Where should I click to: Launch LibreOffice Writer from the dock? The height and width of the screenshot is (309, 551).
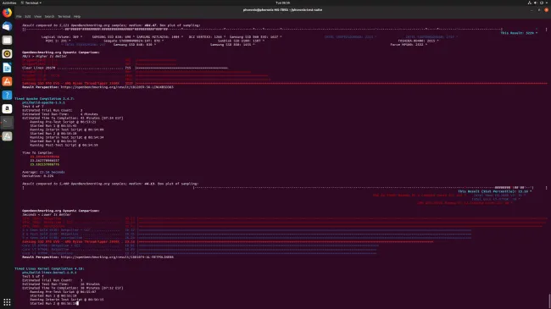pyautogui.click(x=7, y=68)
